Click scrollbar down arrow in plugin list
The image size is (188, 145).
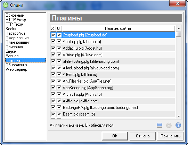point(179,117)
